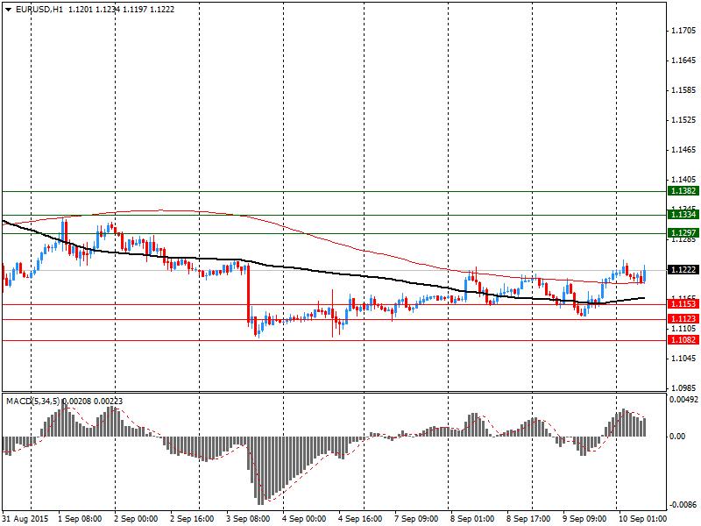Click the 4 Sep 00:00 time label

pos(304,519)
